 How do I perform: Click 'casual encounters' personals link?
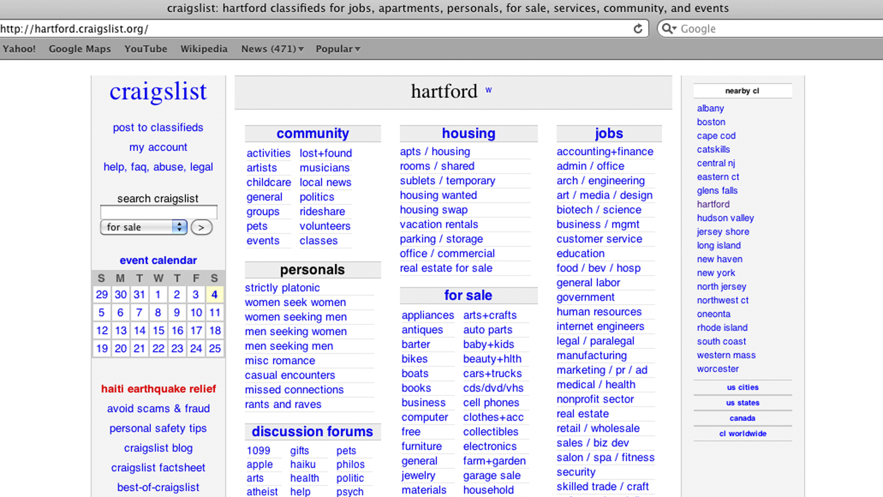(291, 375)
